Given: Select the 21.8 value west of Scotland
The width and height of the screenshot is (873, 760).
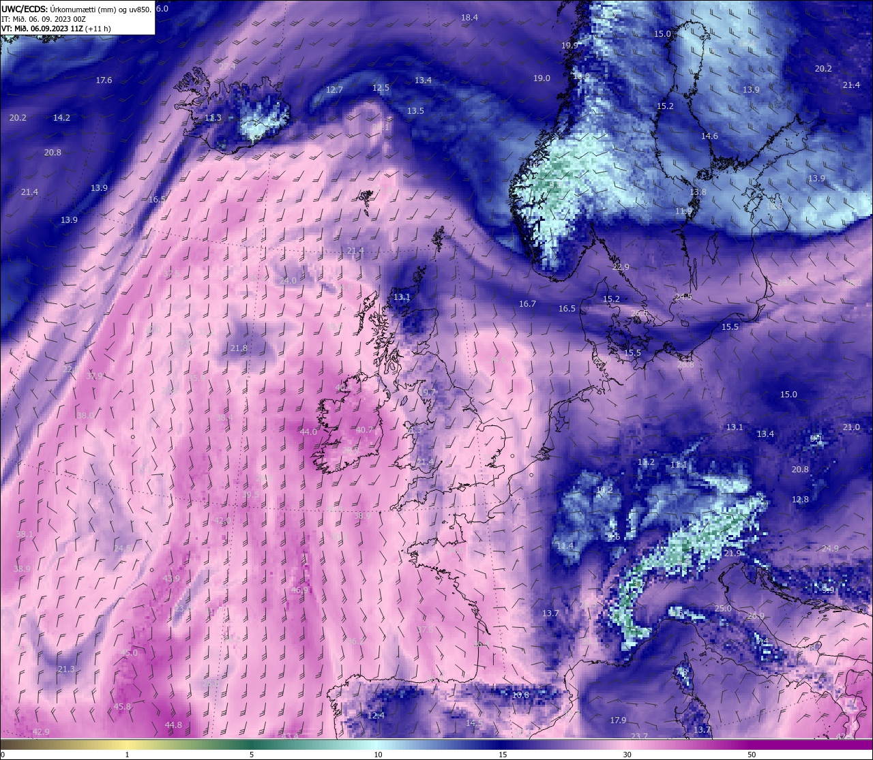Looking at the screenshot, I should (x=239, y=348).
